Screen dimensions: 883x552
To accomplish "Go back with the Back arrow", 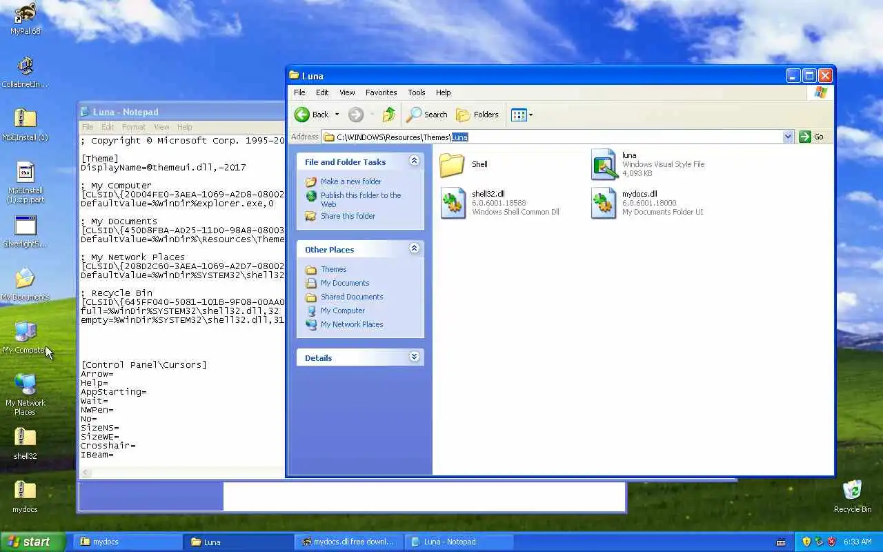I will [312, 115].
